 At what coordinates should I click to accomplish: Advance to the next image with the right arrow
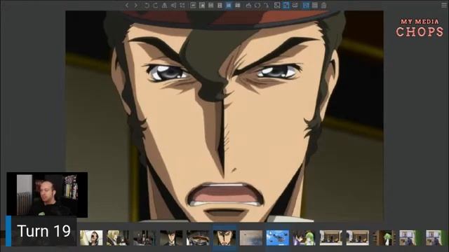(135, 6)
